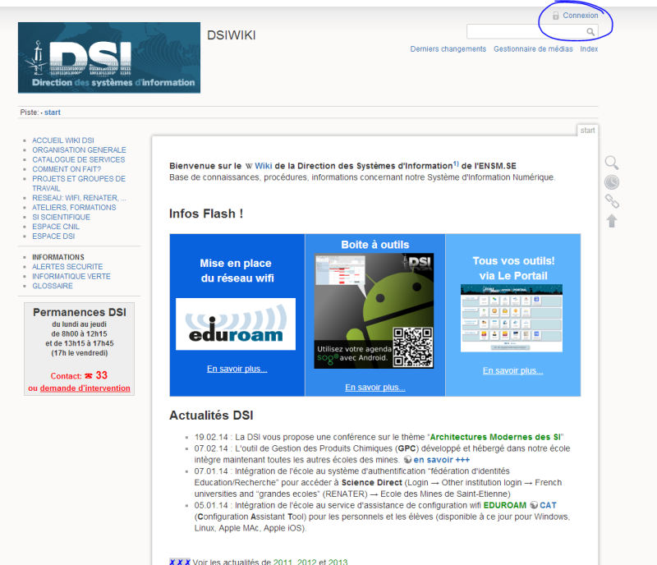This screenshot has height=565, width=657.
Task: Switch to the start tab
Action: point(588,130)
